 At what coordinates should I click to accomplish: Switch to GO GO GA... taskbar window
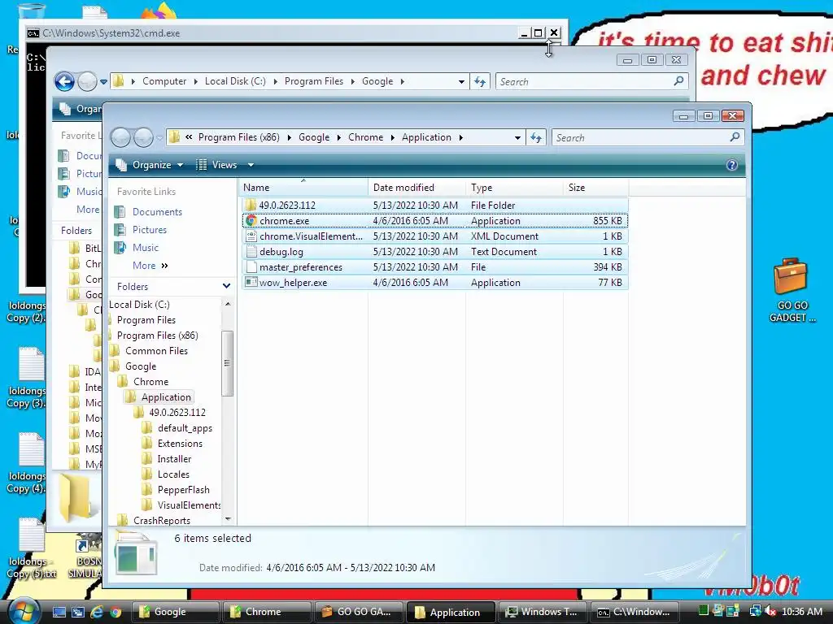click(359, 612)
